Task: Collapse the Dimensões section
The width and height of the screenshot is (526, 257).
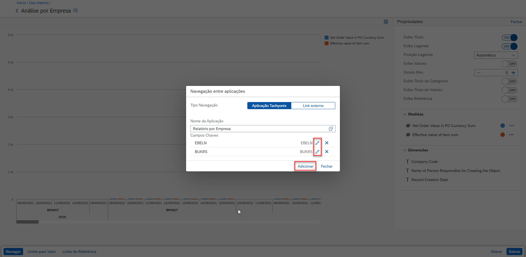Action: coord(405,150)
